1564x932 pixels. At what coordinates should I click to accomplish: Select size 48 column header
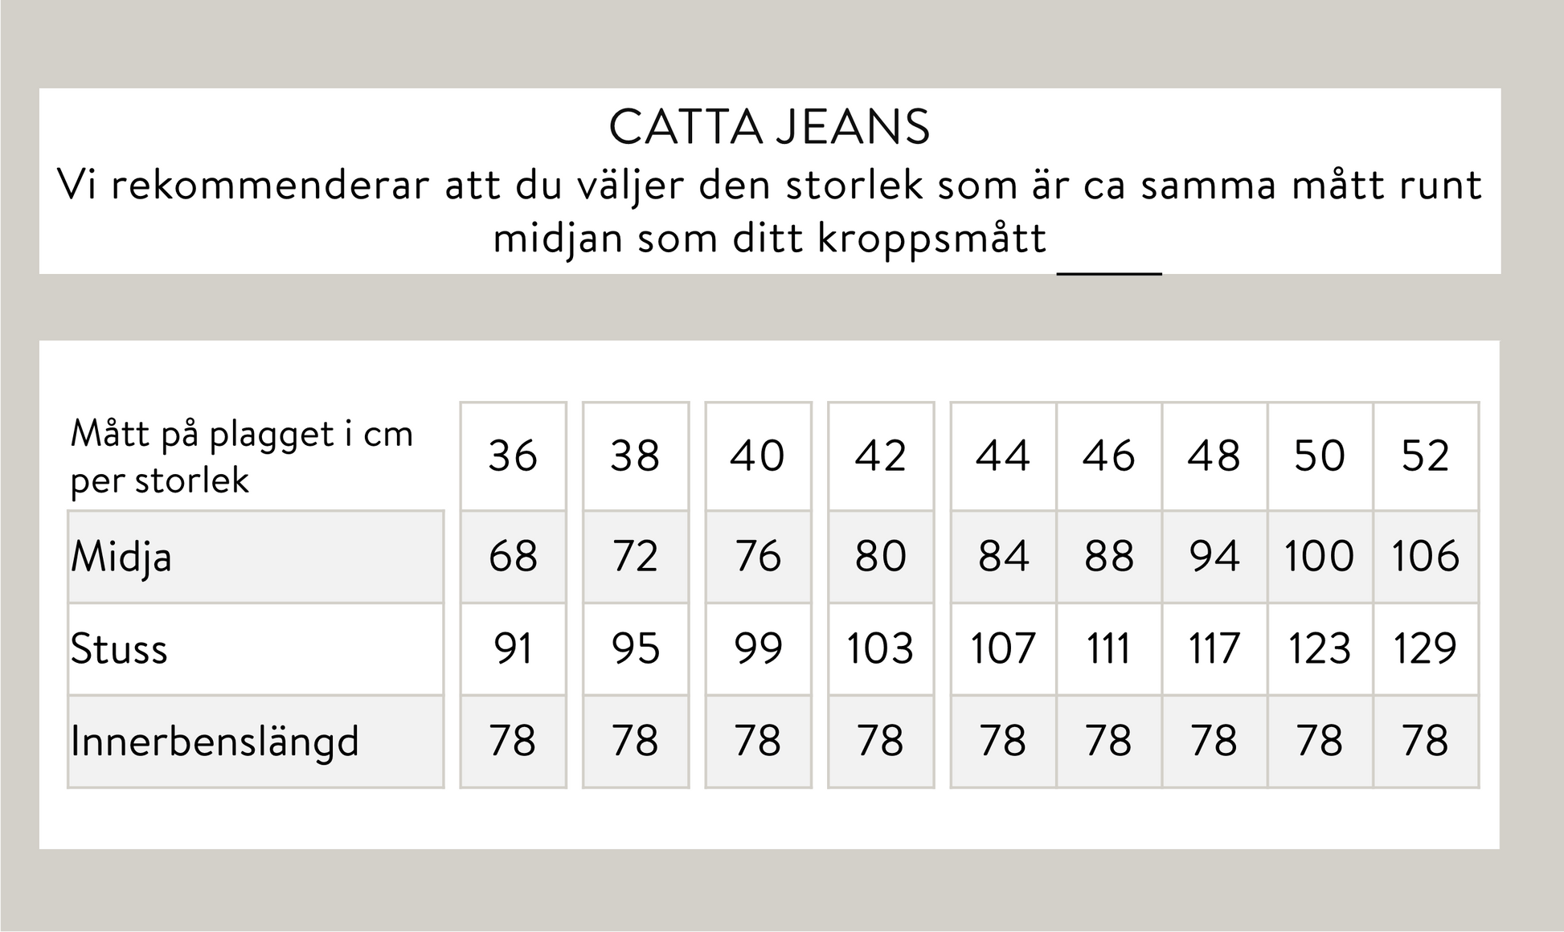tap(1214, 456)
